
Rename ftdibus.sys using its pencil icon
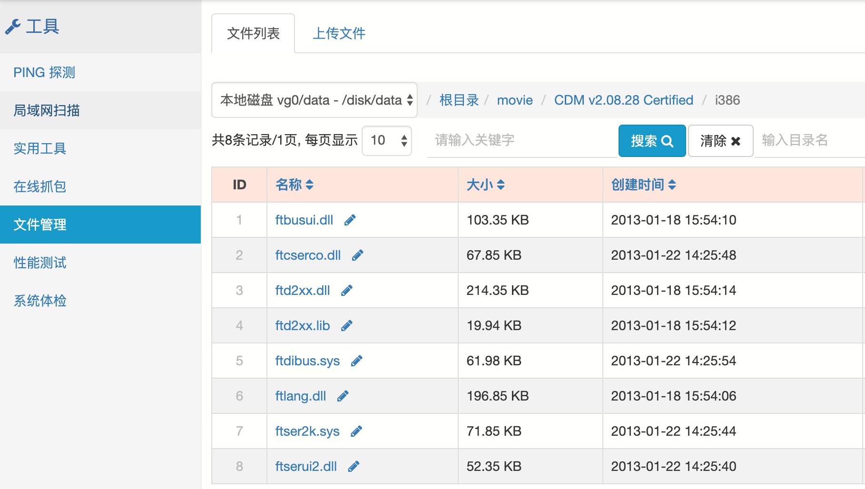point(356,361)
